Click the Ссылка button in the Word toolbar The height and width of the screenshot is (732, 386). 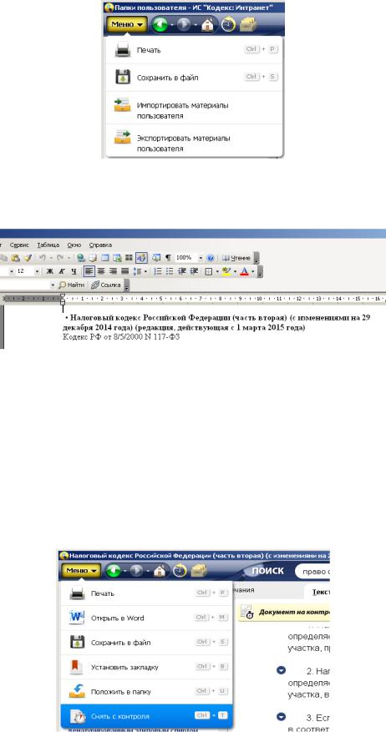pyautogui.click(x=106, y=285)
